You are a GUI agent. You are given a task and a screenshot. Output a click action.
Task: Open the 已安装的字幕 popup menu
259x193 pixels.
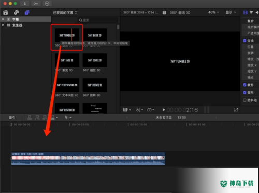(x=65, y=12)
